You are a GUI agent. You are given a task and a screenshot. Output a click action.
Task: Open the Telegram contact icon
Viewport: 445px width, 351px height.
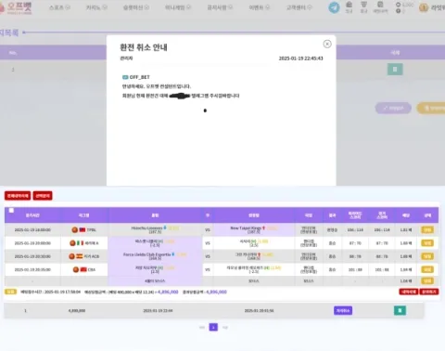pyautogui.click(x=334, y=7)
